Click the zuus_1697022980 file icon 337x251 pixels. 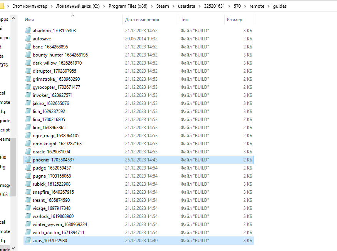pos(28,241)
